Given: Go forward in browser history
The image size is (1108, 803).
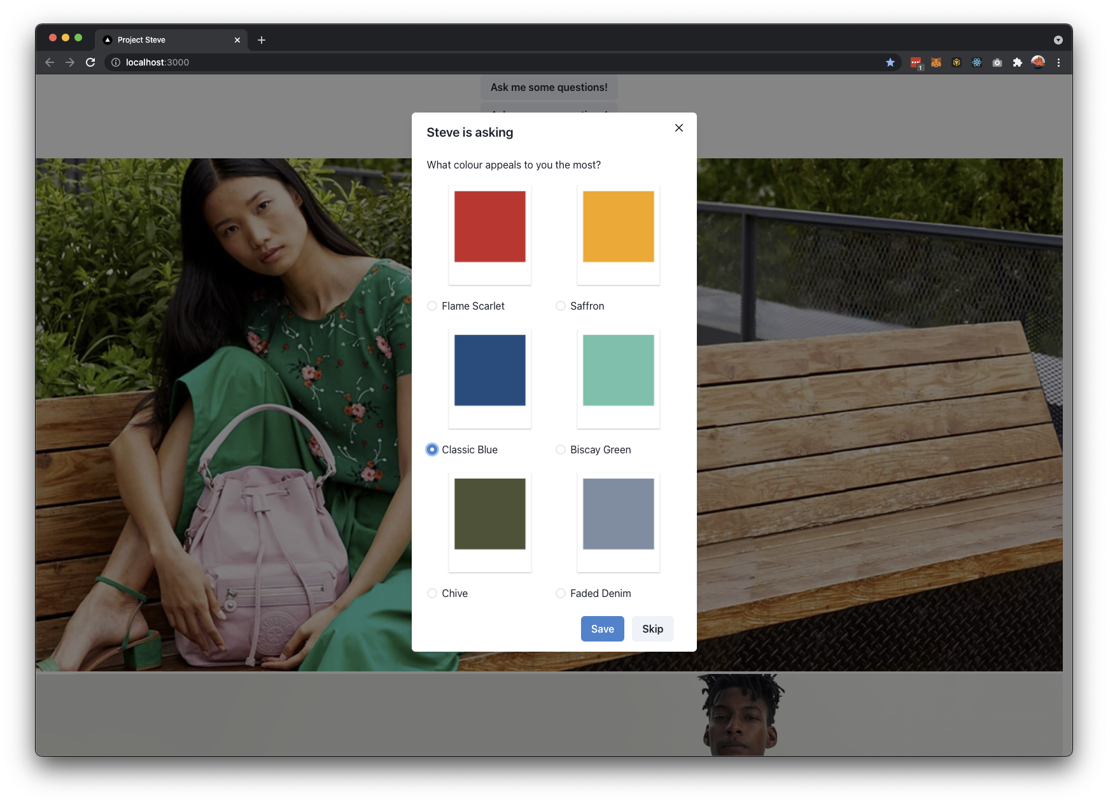Looking at the screenshot, I should click(70, 62).
